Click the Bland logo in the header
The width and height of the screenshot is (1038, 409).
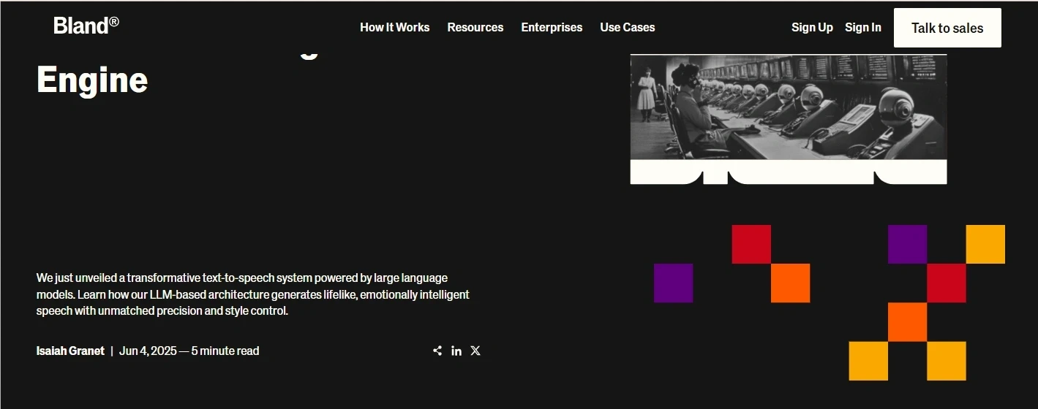[86, 26]
